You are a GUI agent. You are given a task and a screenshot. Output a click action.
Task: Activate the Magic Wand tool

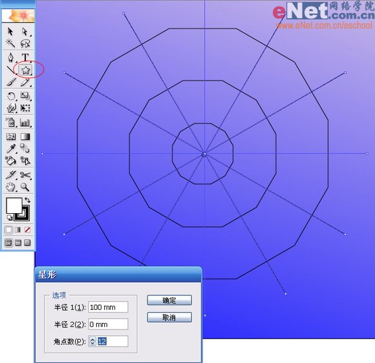point(10,43)
